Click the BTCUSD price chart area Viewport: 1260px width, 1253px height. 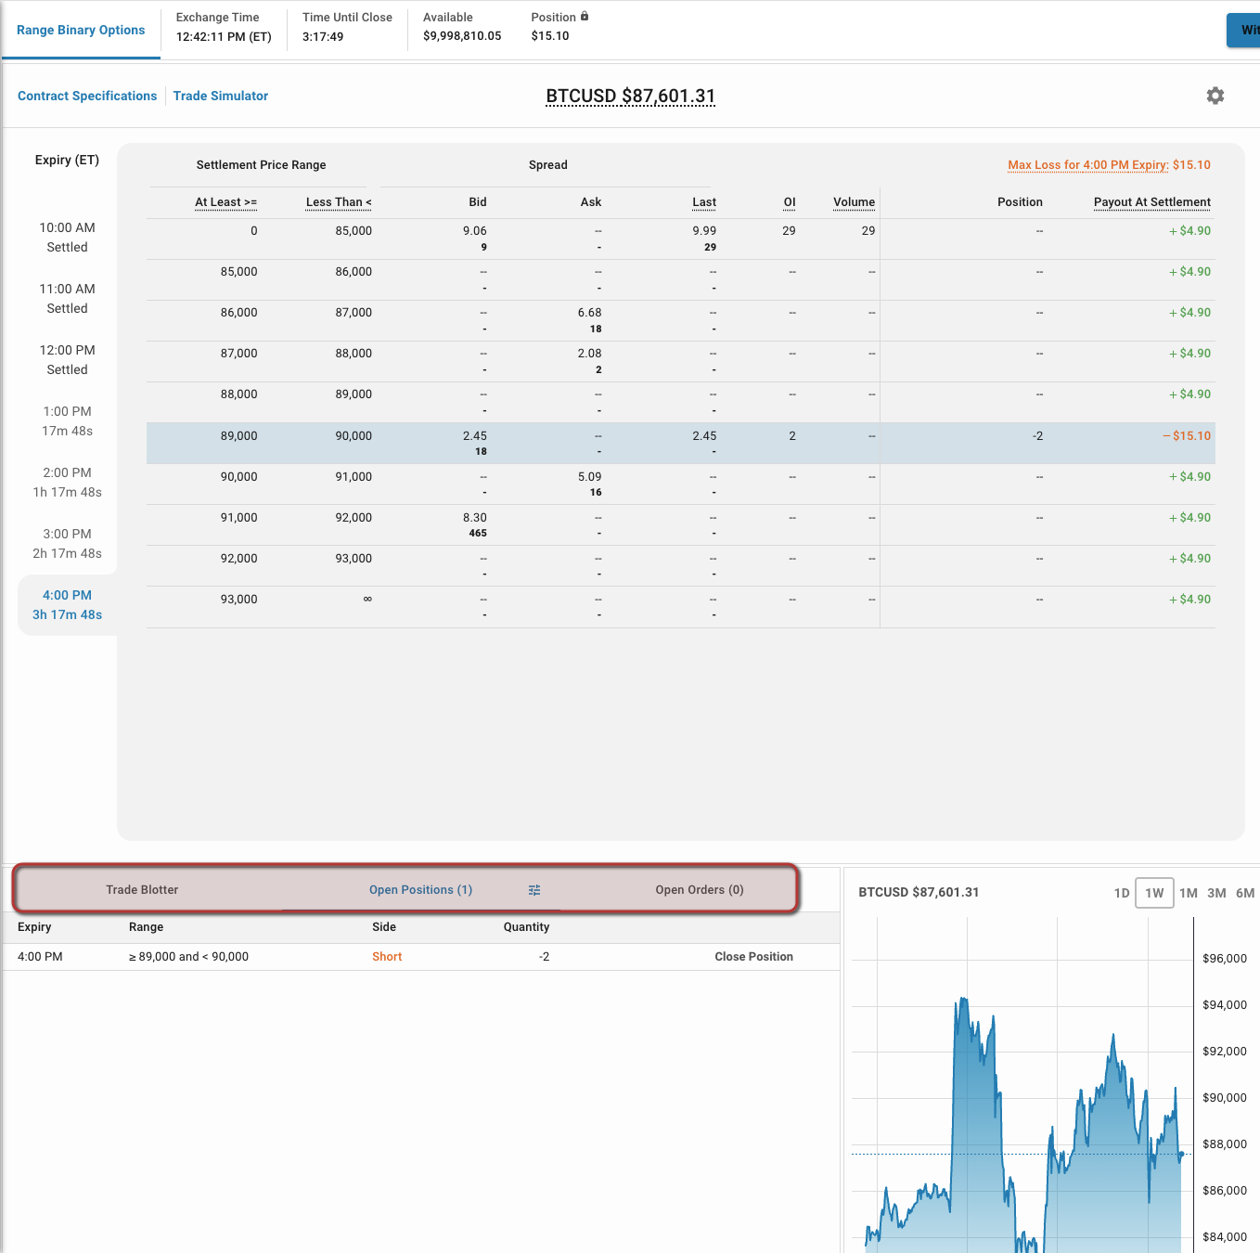(x=1021, y=1086)
